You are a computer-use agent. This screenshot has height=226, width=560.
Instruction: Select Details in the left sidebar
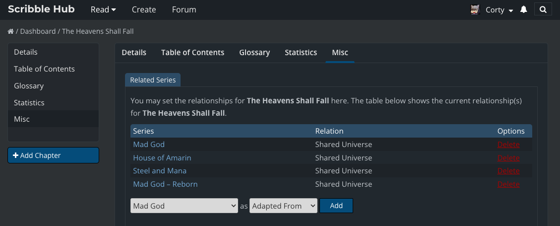[26, 52]
